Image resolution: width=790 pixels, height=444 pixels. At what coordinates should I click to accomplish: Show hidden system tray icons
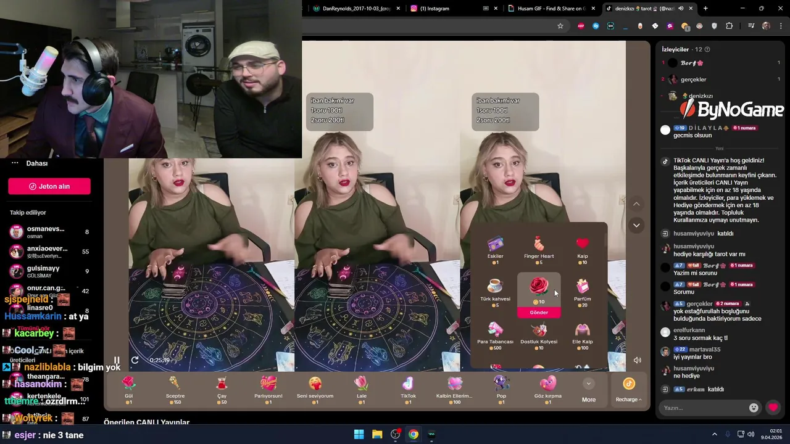click(715, 435)
